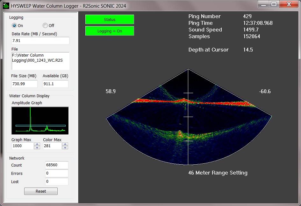
Task: Maximize the Water Column Logger window
Action: [x=274, y=4]
